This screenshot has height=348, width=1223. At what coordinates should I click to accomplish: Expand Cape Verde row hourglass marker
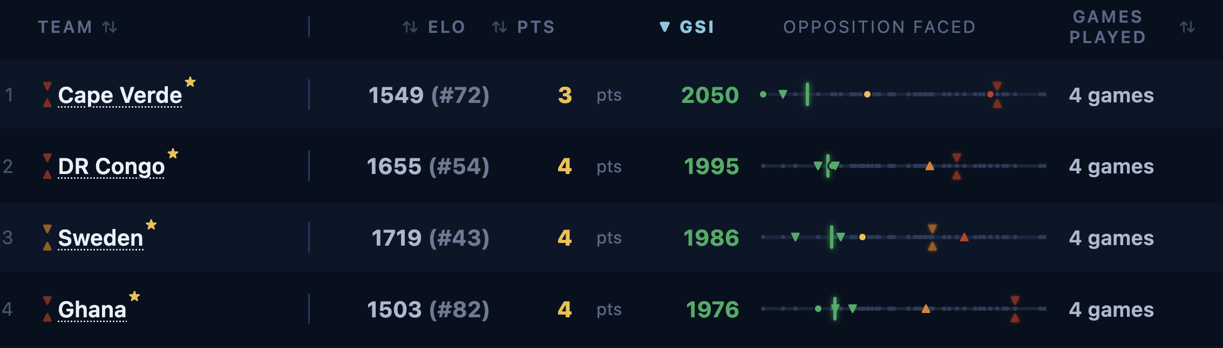tap(47, 95)
